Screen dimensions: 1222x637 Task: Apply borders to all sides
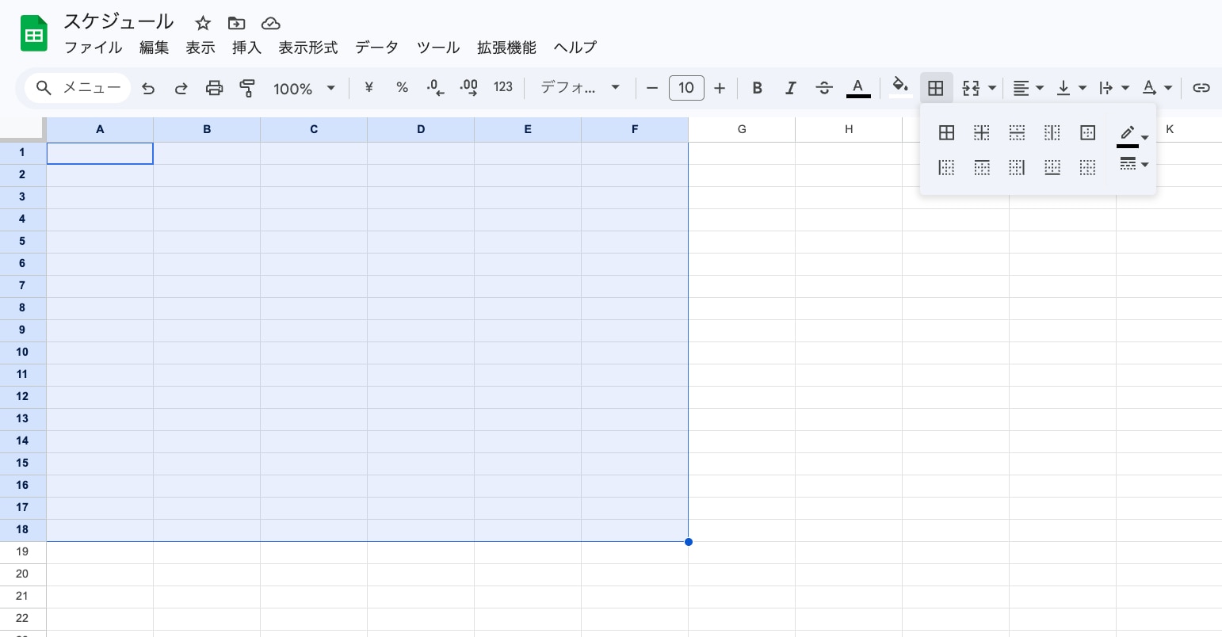click(946, 132)
